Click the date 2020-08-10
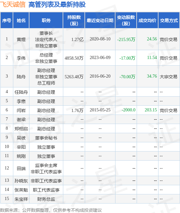This screenshot has width=180, height=213. pyautogui.click(x=100, y=39)
